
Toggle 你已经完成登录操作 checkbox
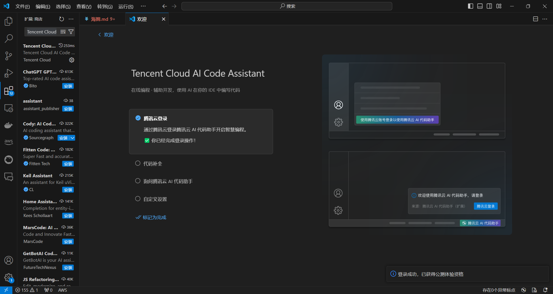point(147,141)
